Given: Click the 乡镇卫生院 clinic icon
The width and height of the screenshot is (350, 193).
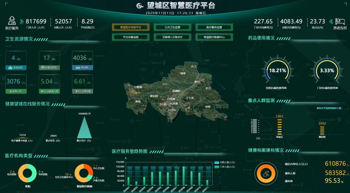Looking at the screenshot, I should (43, 67).
